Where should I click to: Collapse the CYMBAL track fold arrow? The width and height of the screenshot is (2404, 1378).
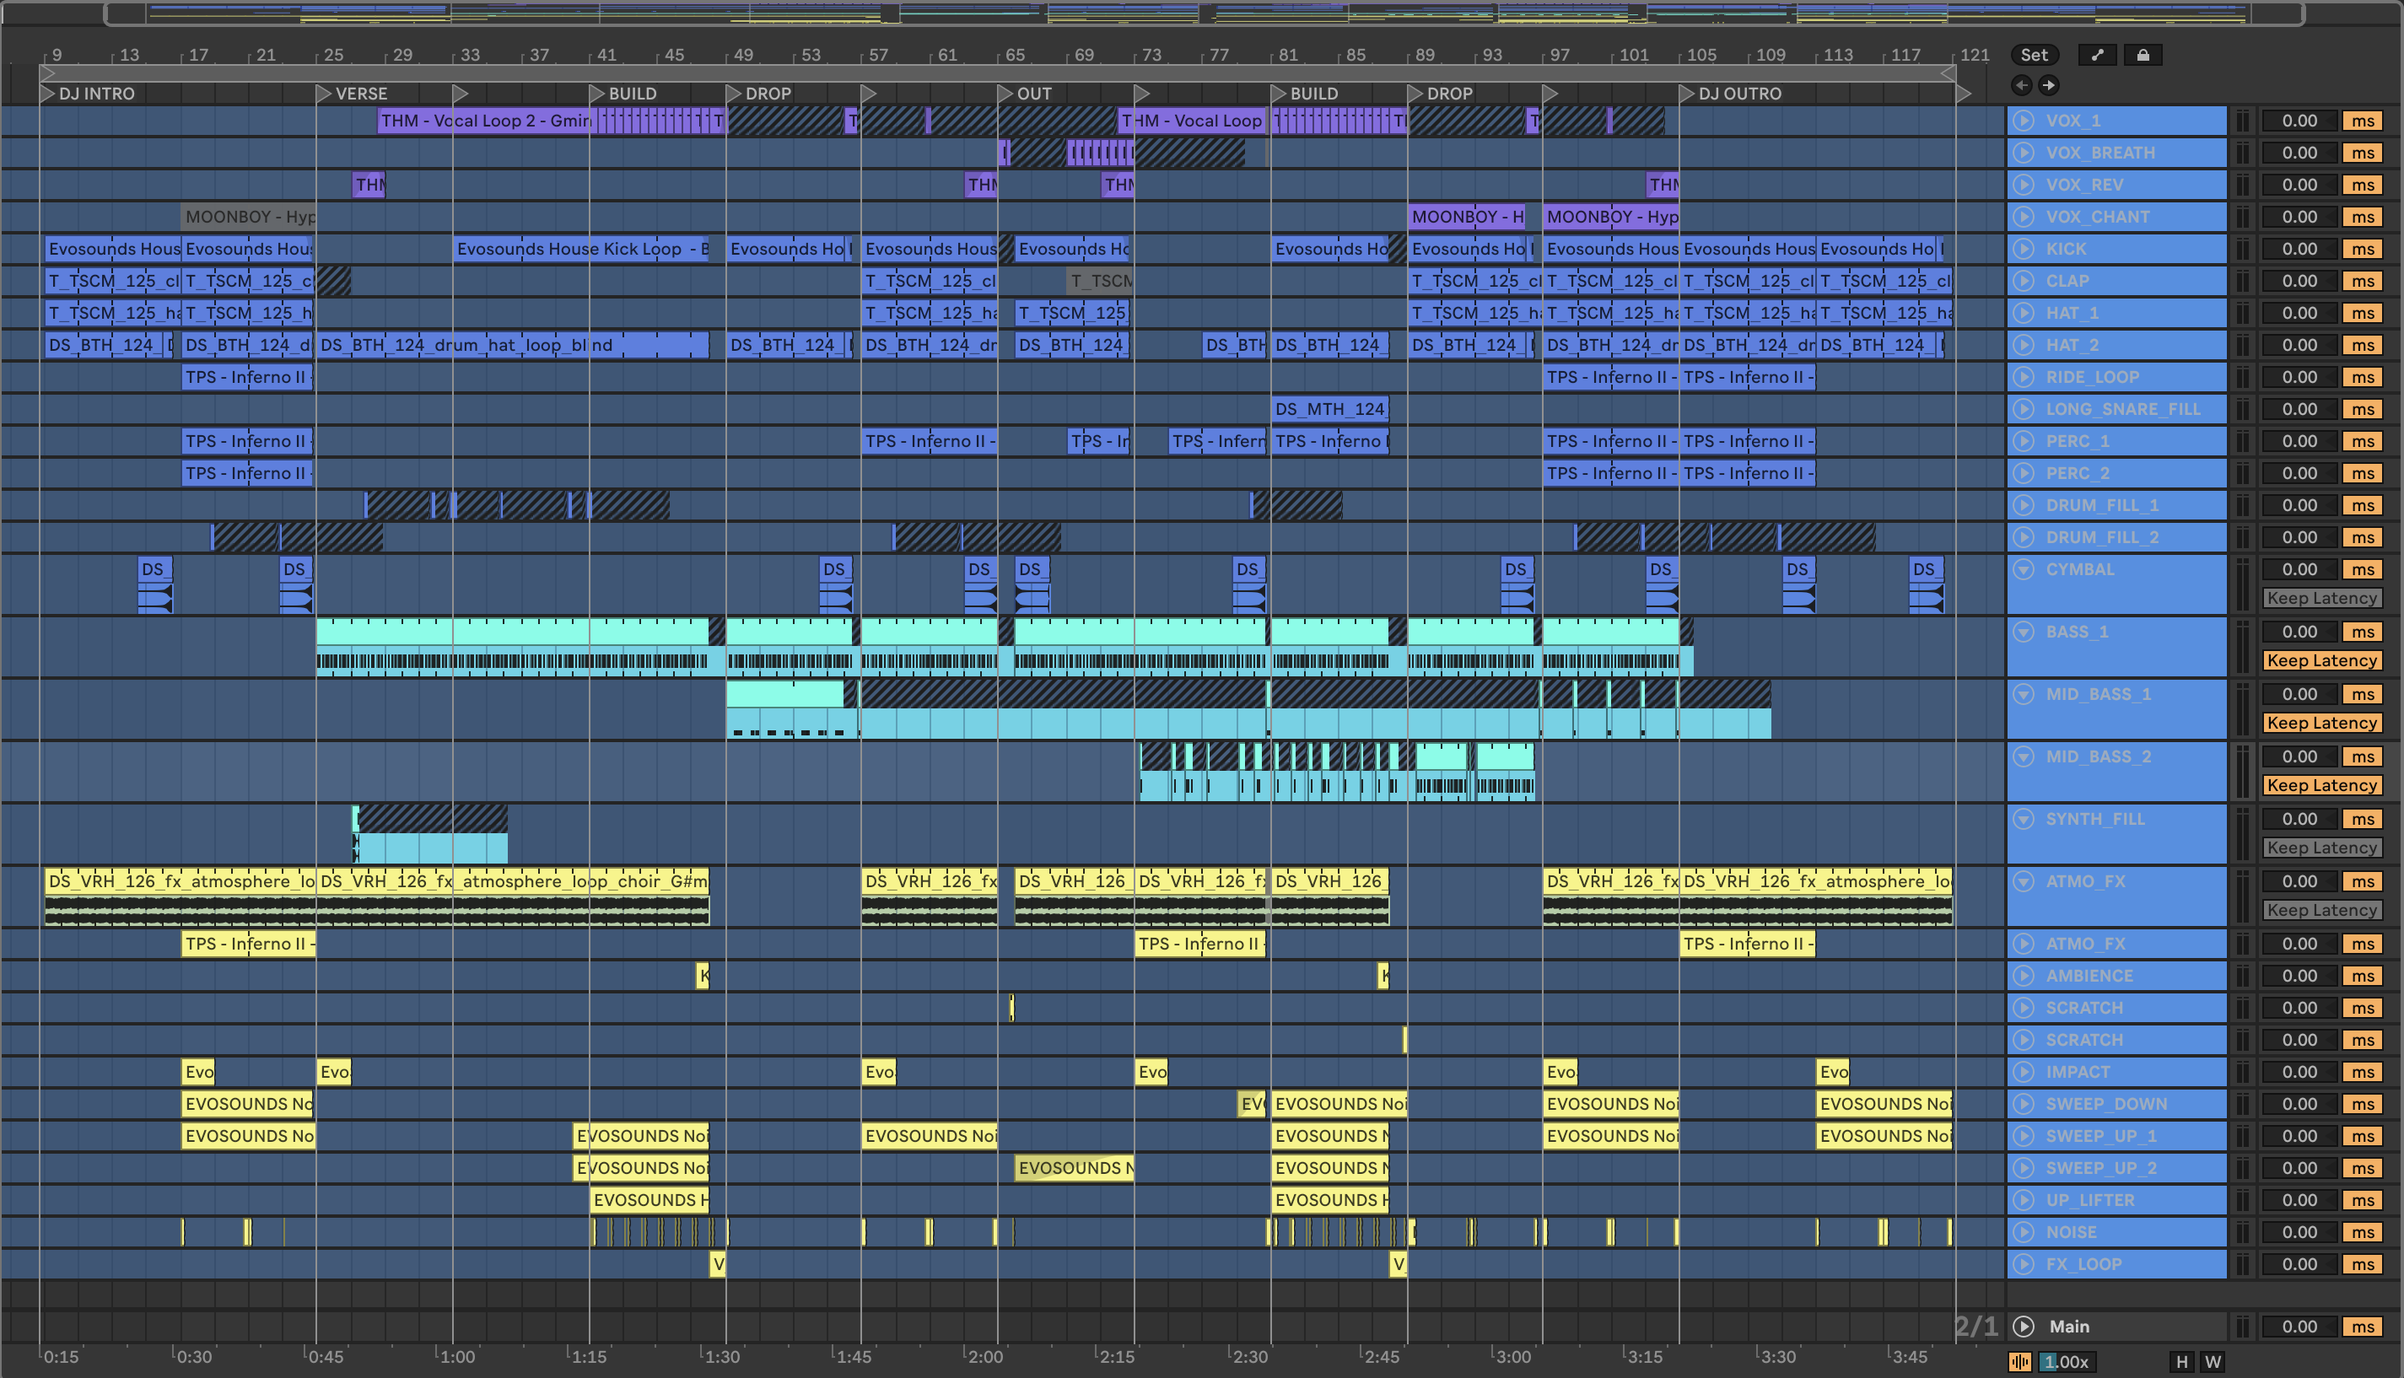coord(2024,570)
